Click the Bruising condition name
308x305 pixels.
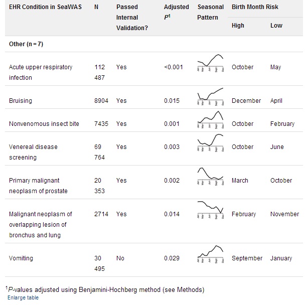[21, 101]
